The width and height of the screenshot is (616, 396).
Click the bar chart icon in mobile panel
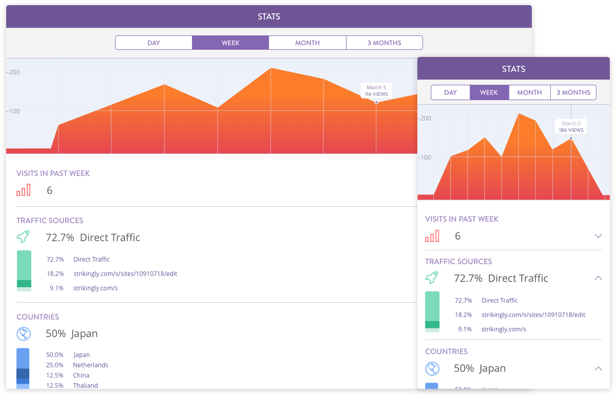click(x=432, y=236)
